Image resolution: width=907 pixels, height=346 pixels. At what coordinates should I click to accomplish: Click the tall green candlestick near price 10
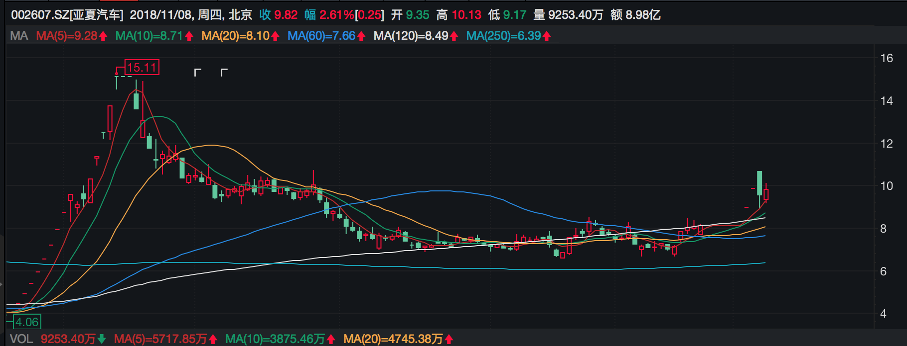coord(759,183)
